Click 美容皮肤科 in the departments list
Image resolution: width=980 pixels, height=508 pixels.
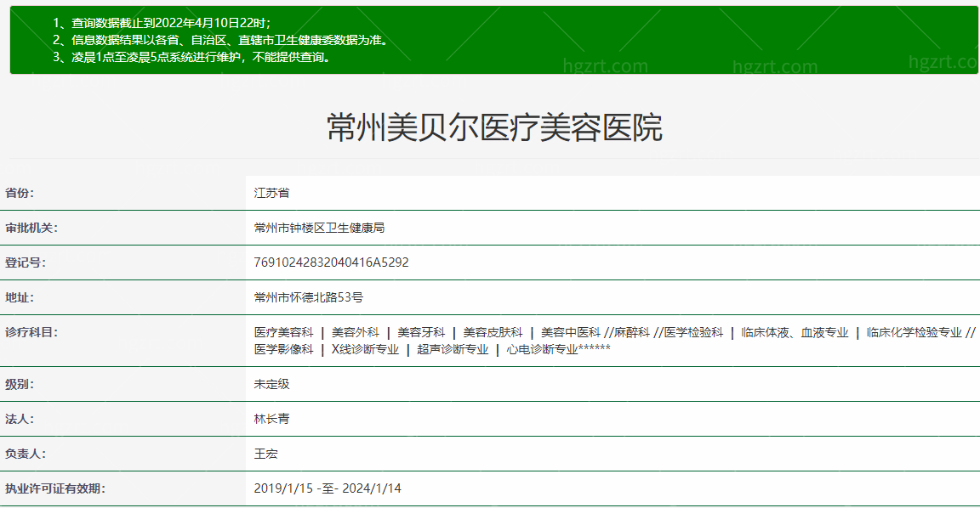pyautogui.click(x=493, y=333)
